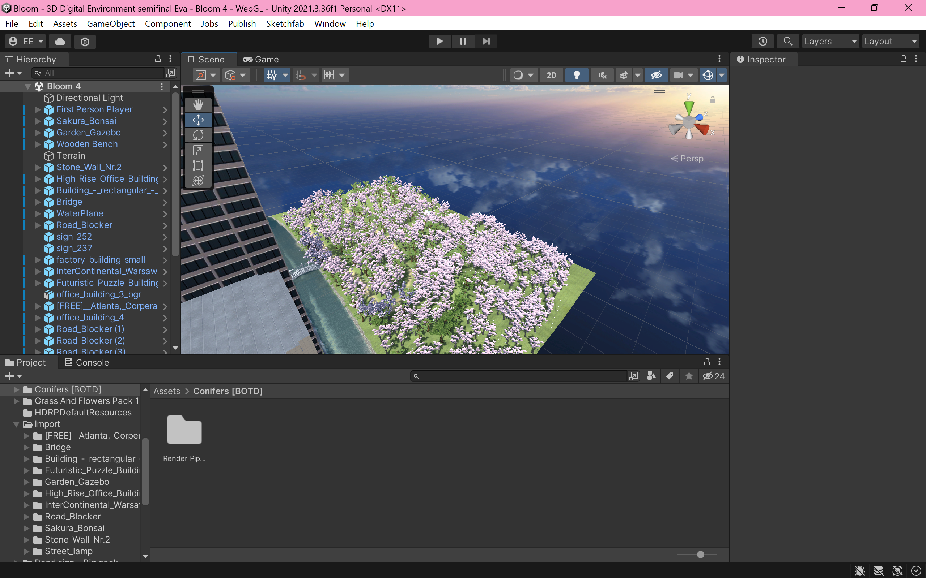Toggle gizmos in Scene view
Image resolution: width=926 pixels, height=578 pixels.
pos(708,75)
